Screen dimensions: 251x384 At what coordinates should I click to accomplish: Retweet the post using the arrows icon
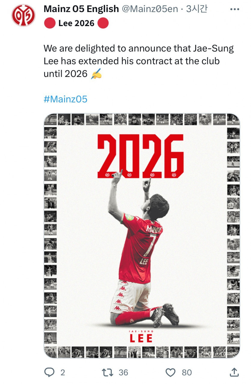coord(108,373)
